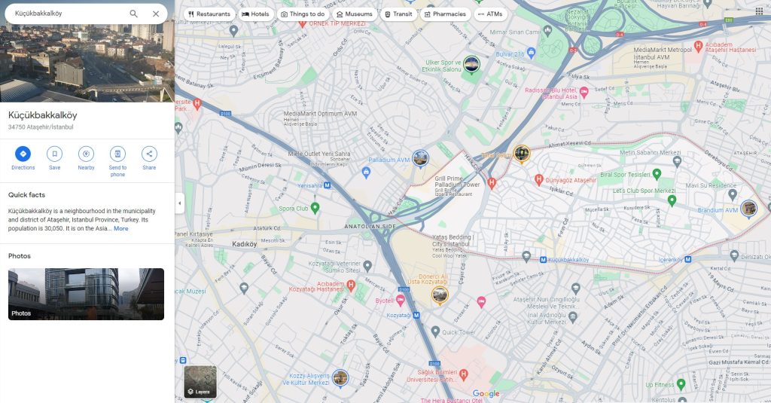771x403 pixels.
Task: Click the Bulvar 216 shopping pin
Action: [x=531, y=52]
